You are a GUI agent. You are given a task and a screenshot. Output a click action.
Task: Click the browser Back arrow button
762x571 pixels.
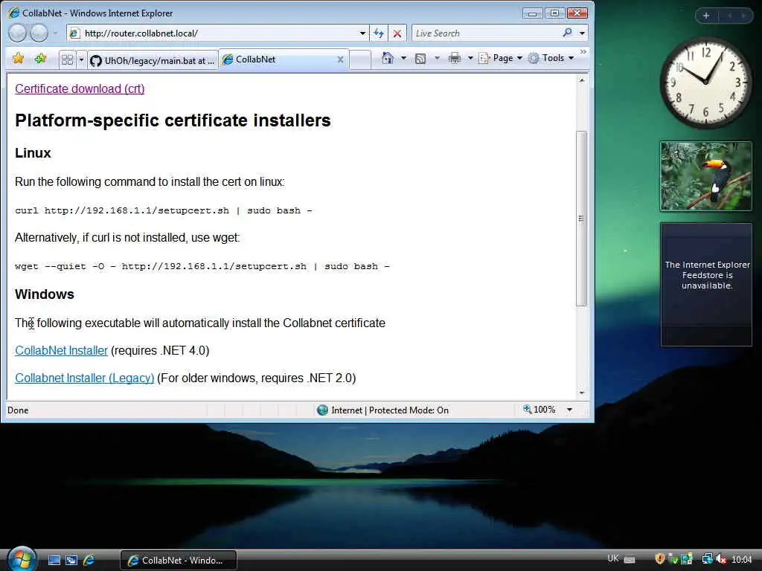point(17,33)
